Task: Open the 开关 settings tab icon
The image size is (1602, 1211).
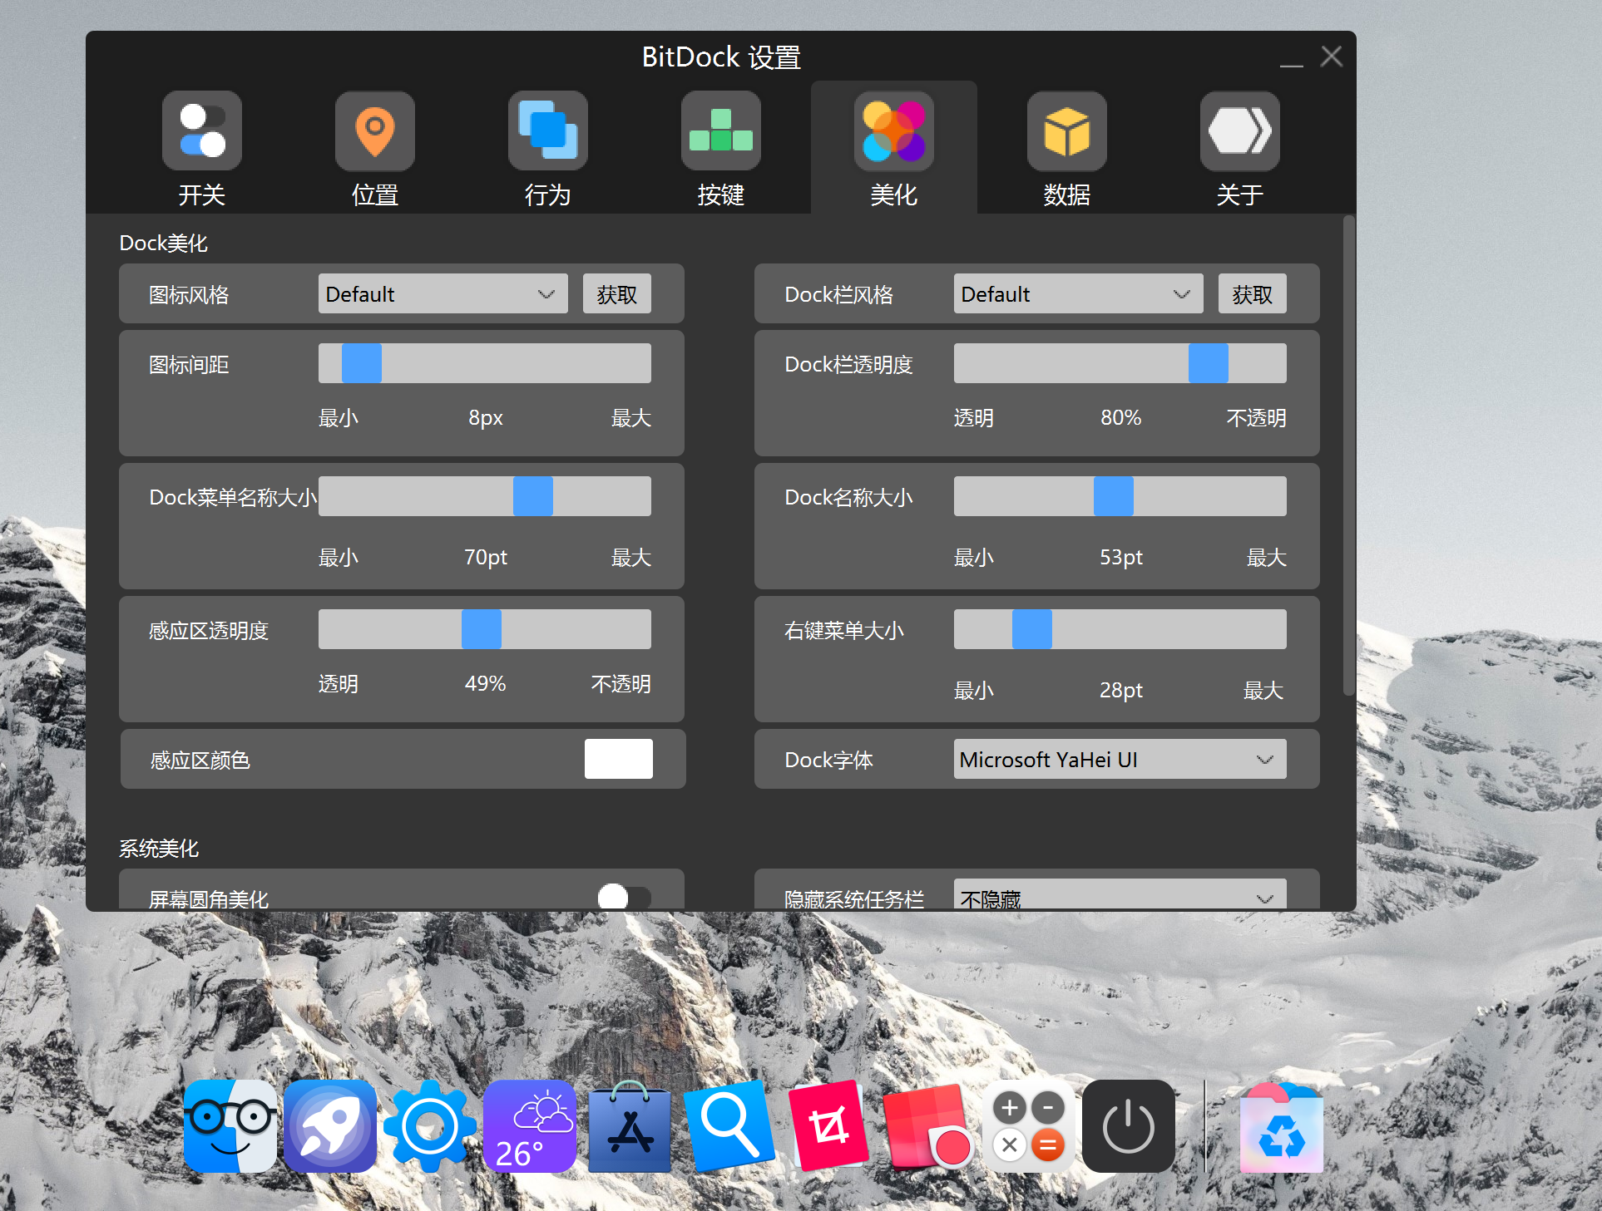Action: coord(202,131)
